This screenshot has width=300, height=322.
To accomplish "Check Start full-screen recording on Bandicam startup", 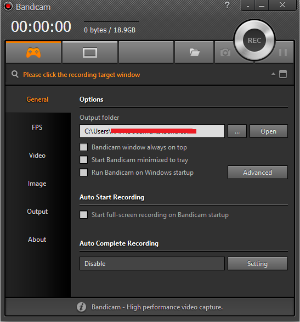I will click(x=83, y=215).
